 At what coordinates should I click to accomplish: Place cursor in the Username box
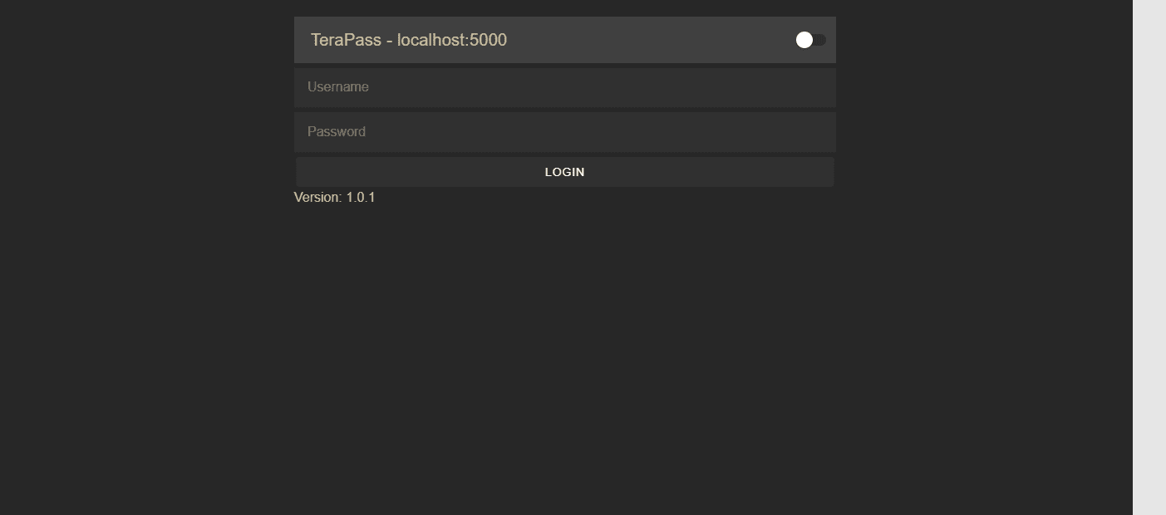click(565, 87)
